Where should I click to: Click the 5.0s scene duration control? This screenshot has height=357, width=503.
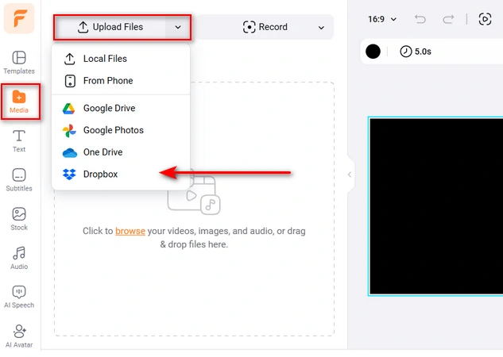[416, 52]
